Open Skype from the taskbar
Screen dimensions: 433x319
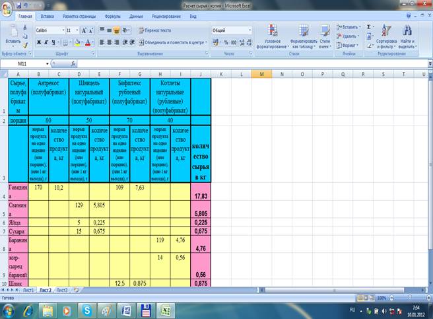click(86, 311)
